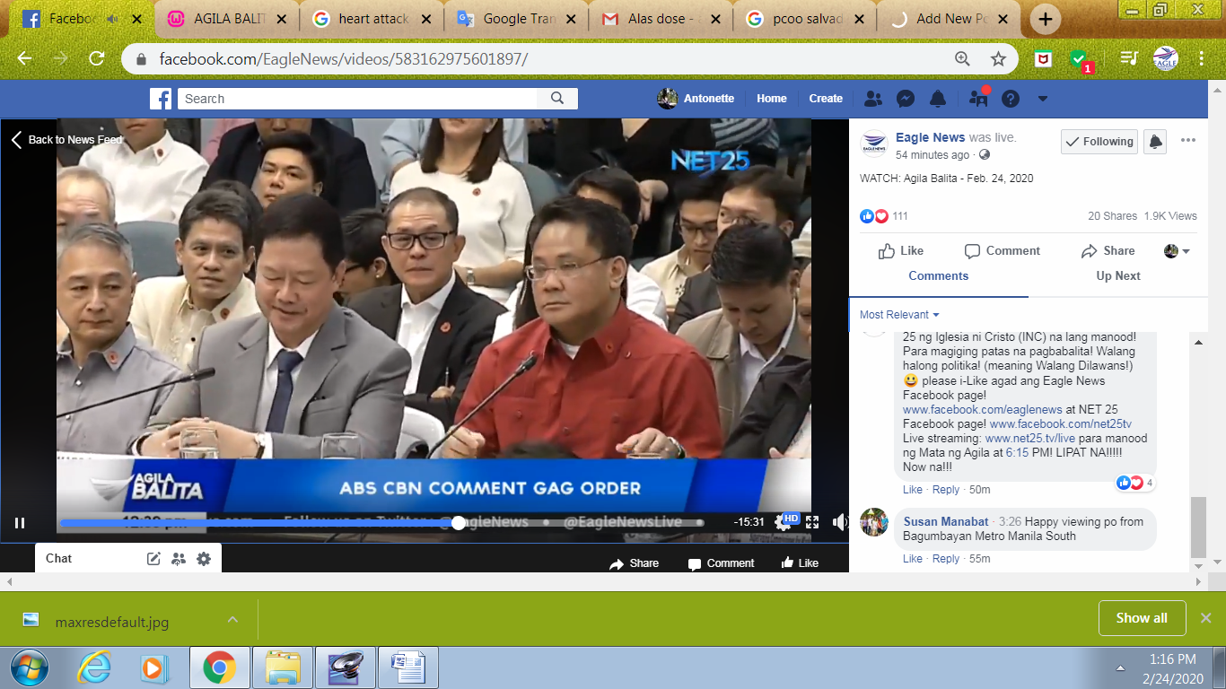
Task: Enter fullscreen mode on the video
Action: [812, 522]
